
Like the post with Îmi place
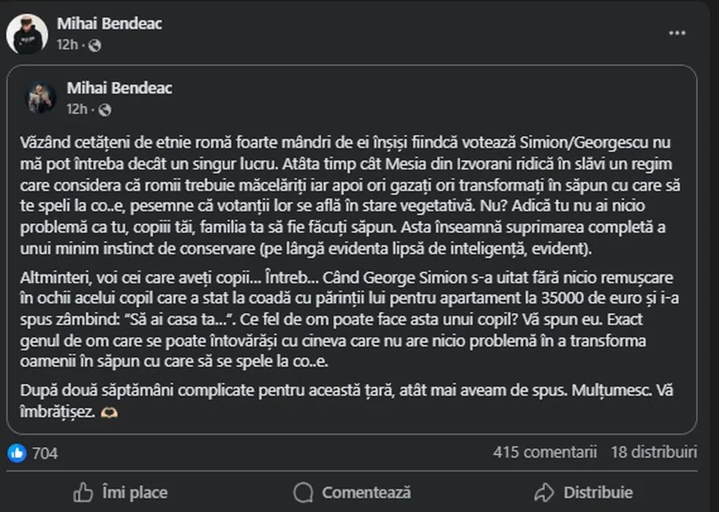(x=121, y=492)
